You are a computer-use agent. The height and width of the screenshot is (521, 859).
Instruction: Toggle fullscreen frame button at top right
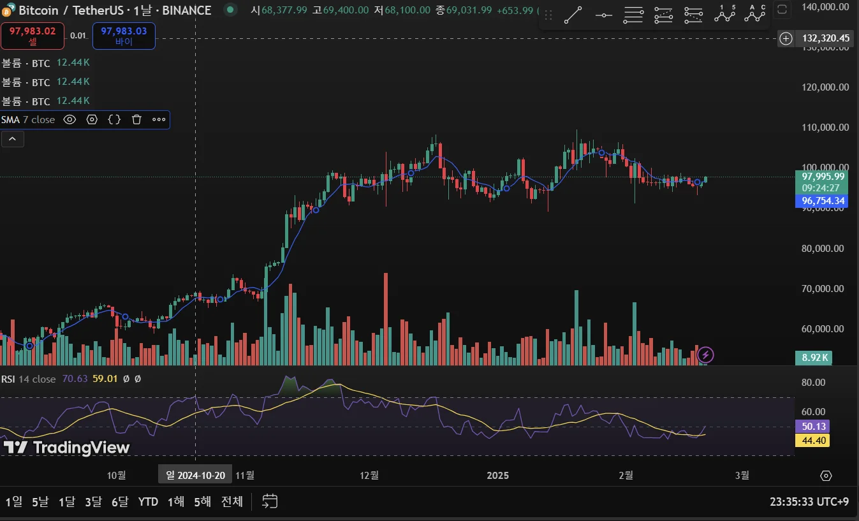tap(782, 9)
